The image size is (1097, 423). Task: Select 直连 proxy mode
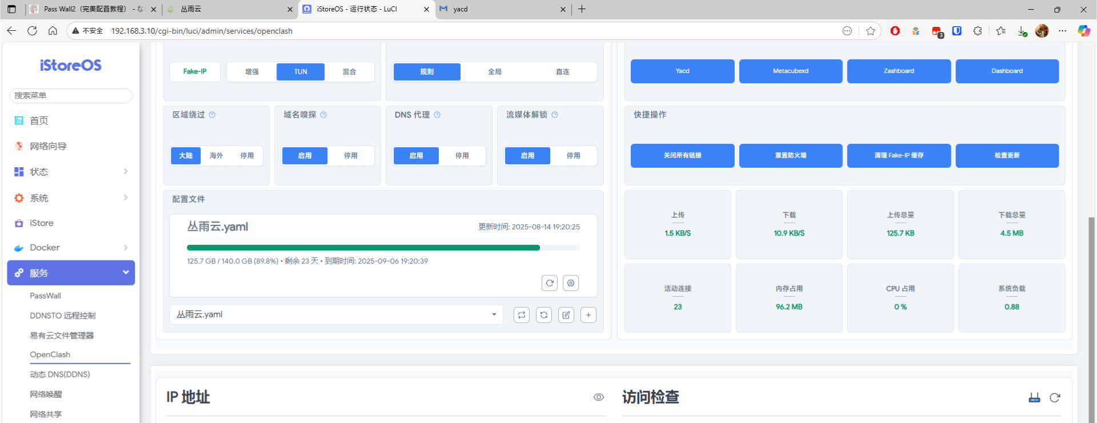coord(563,72)
